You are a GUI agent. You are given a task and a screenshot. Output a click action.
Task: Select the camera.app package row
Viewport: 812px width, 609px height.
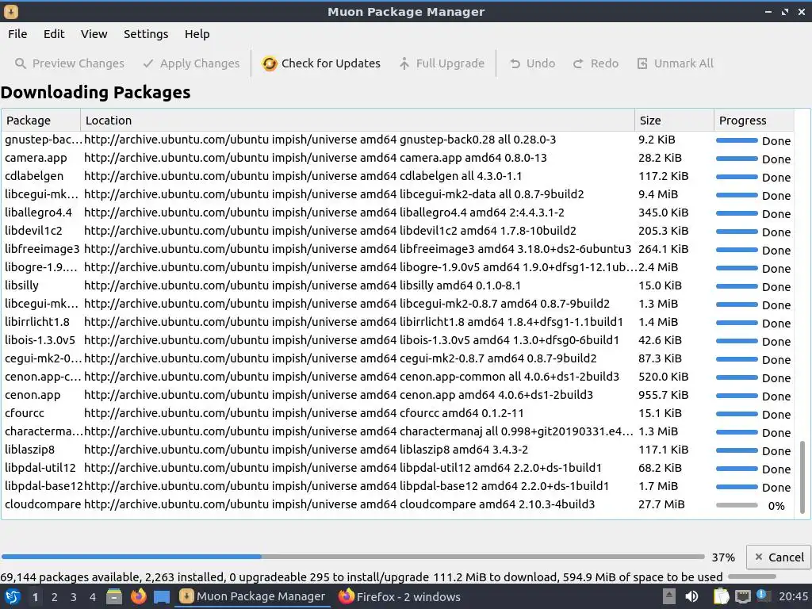pos(399,158)
